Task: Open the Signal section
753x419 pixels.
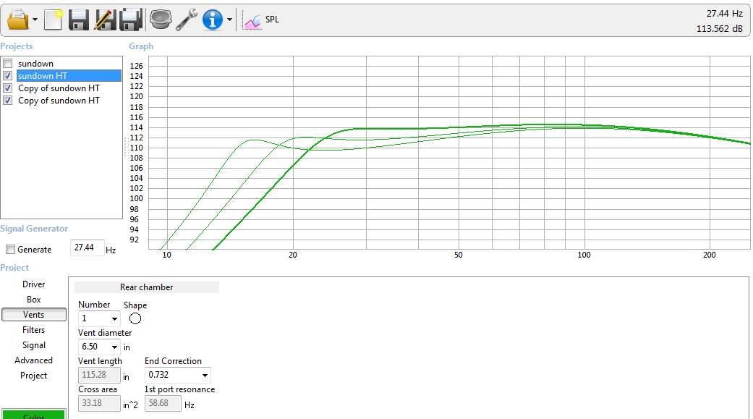Action: pyautogui.click(x=33, y=345)
